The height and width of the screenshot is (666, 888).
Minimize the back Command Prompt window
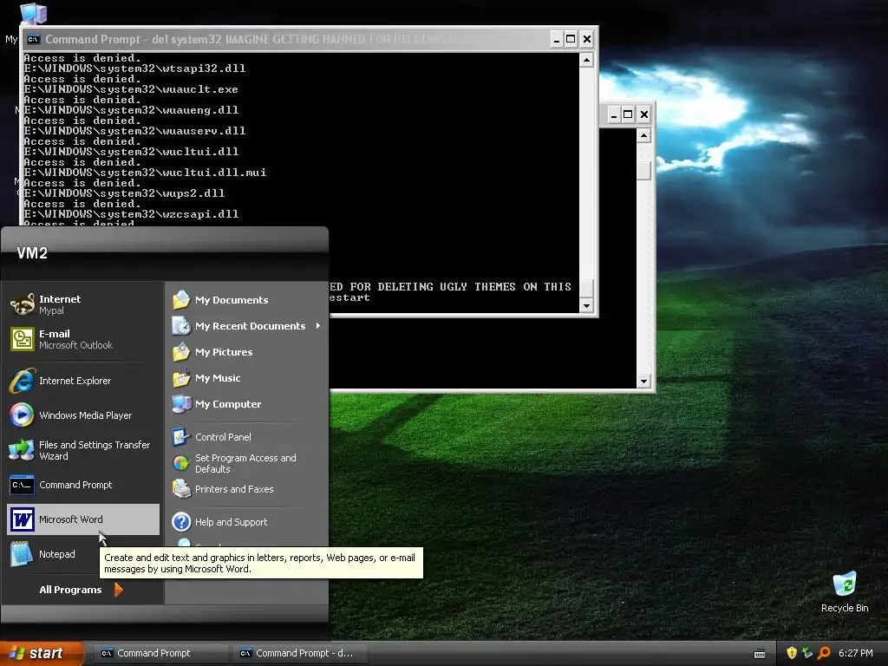point(613,115)
